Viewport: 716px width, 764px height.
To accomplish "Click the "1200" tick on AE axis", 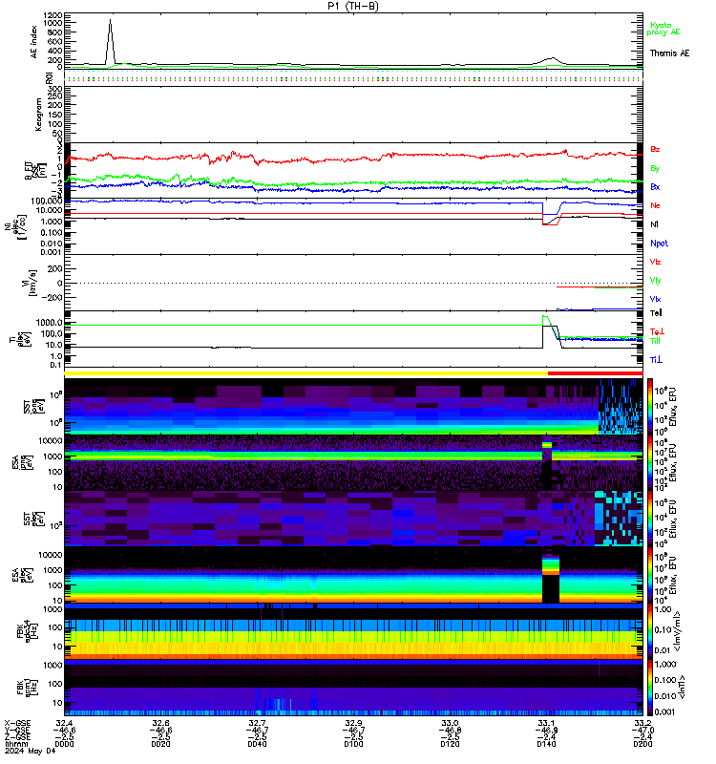I will (x=53, y=15).
